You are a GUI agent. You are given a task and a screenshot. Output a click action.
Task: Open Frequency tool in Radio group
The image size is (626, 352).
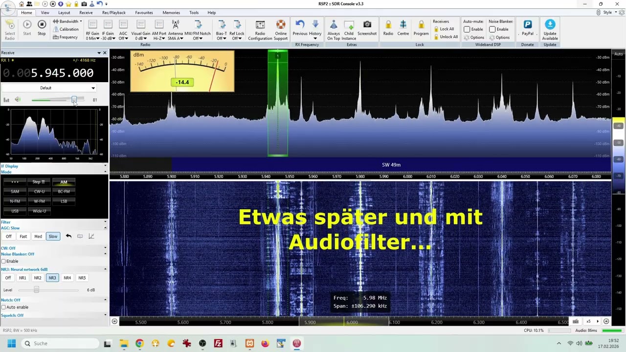pyautogui.click(x=65, y=37)
